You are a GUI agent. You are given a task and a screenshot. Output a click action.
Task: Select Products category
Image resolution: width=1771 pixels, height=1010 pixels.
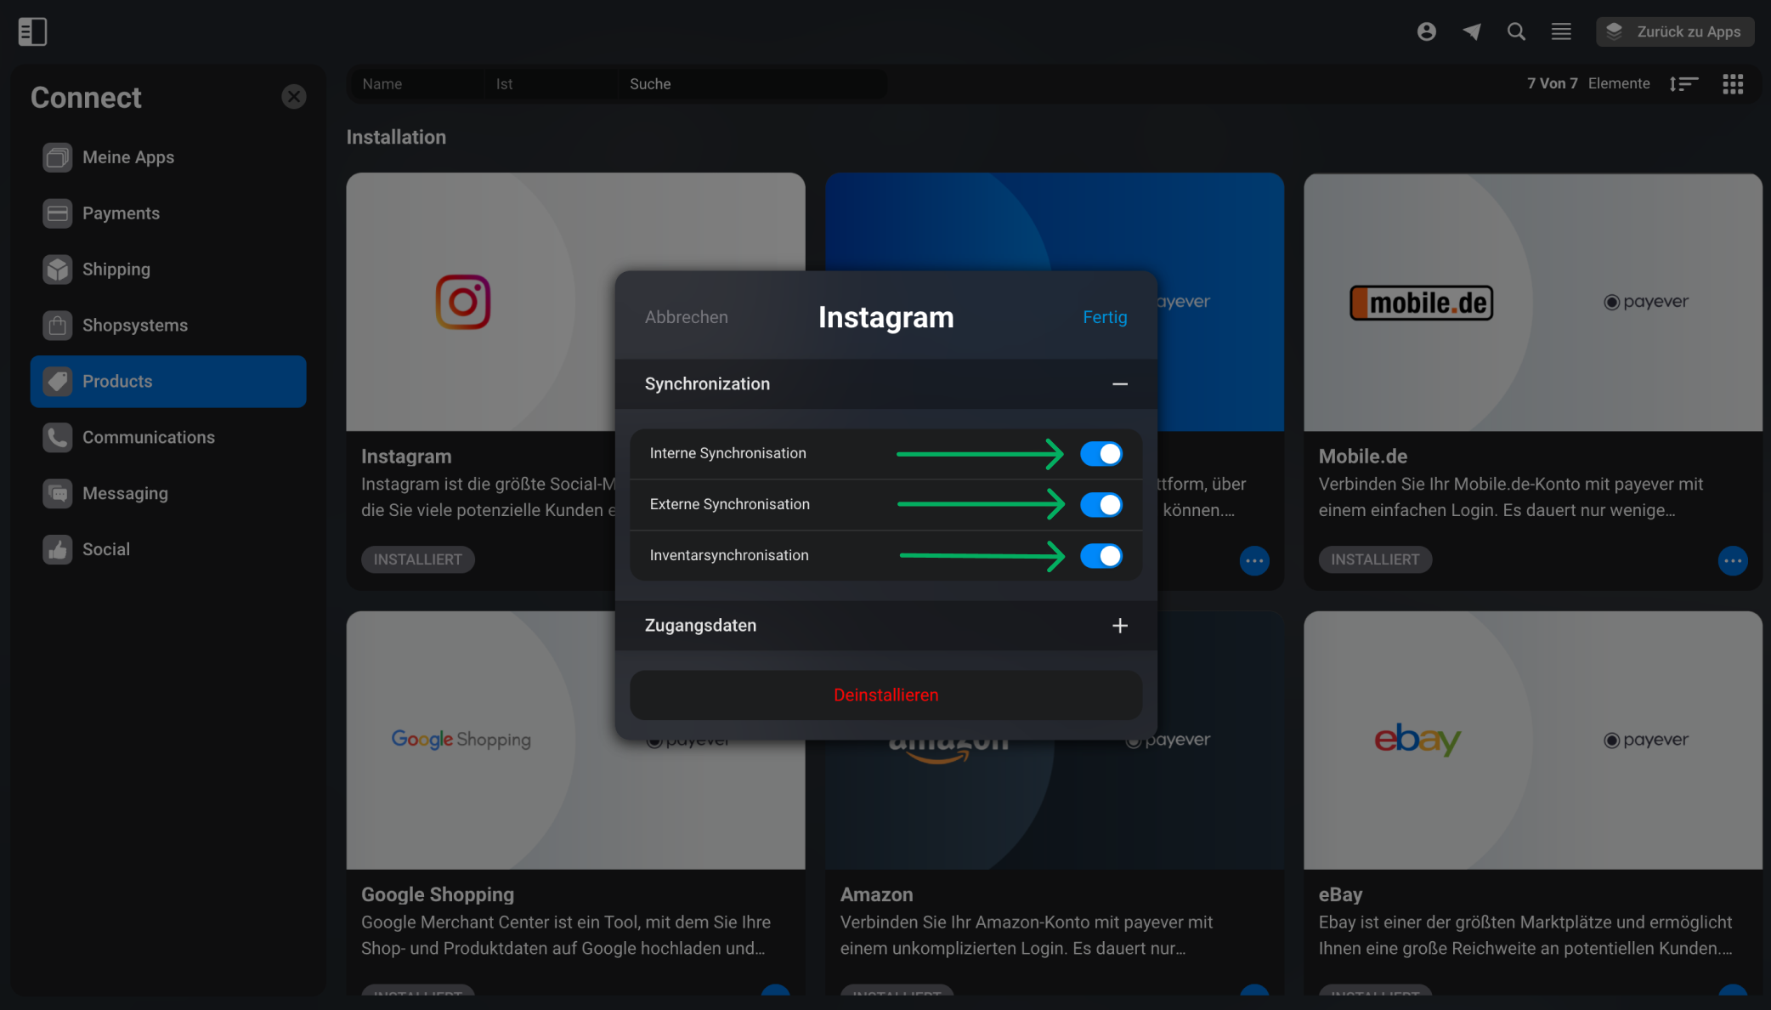(168, 382)
